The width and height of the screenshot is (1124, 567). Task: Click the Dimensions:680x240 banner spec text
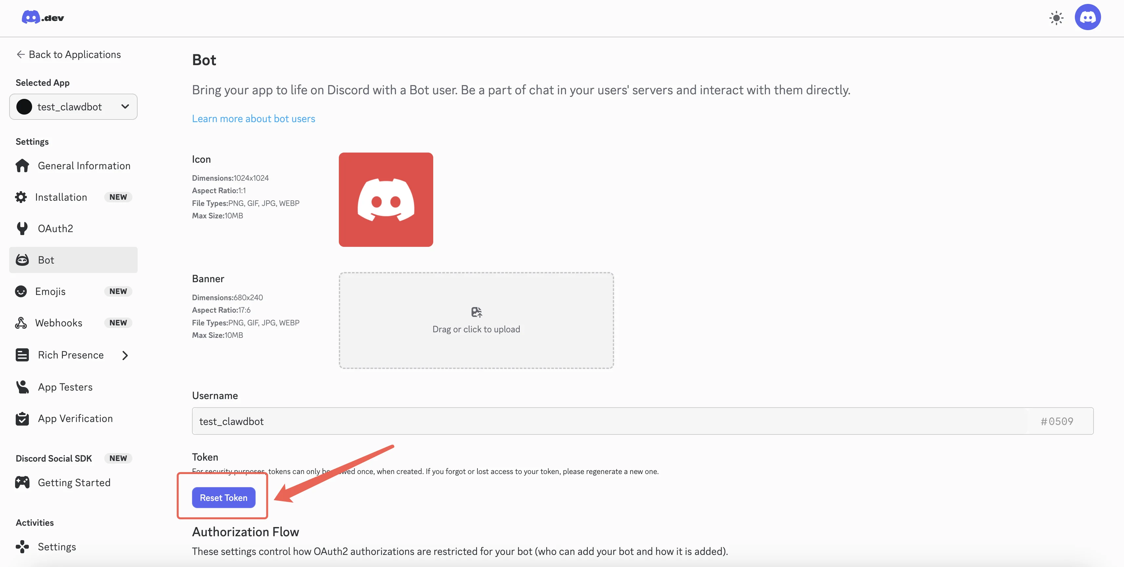click(227, 297)
